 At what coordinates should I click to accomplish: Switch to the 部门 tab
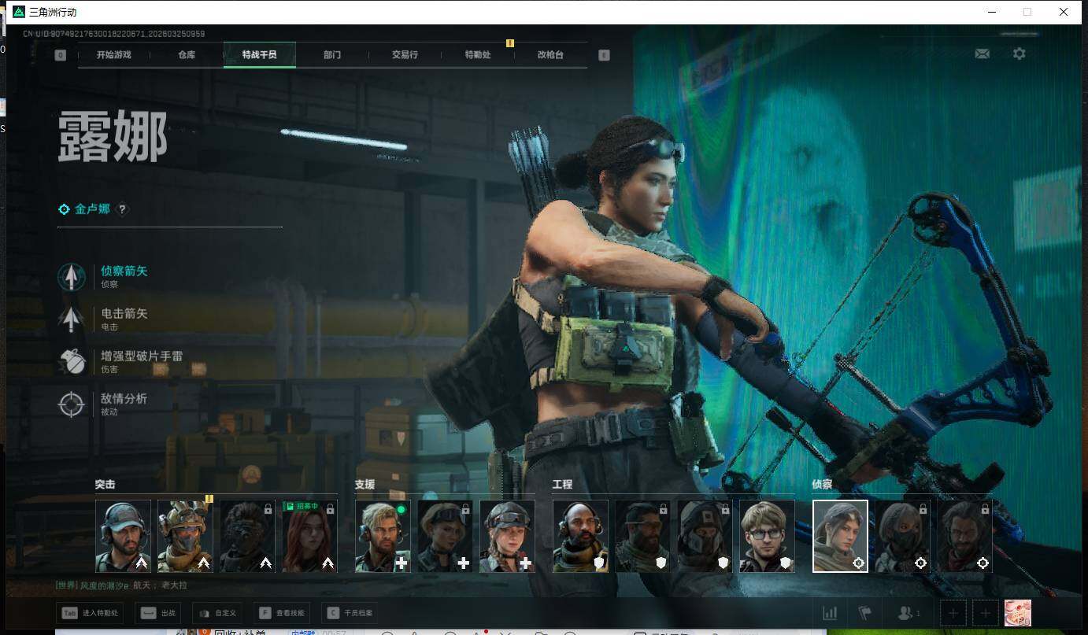click(x=332, y=55)
